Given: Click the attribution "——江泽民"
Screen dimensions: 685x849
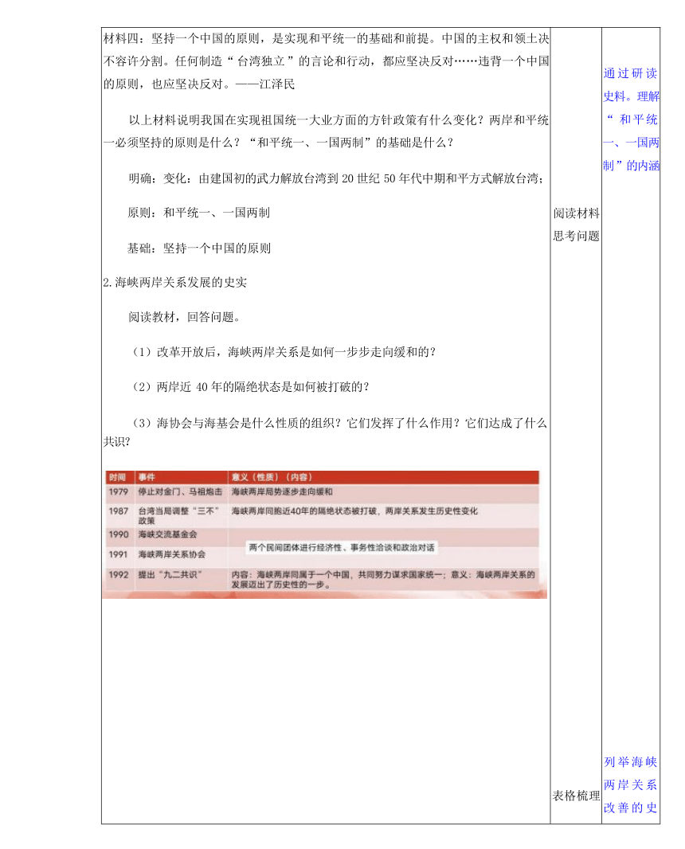Looking at the screenshot, I should [265, 84].
